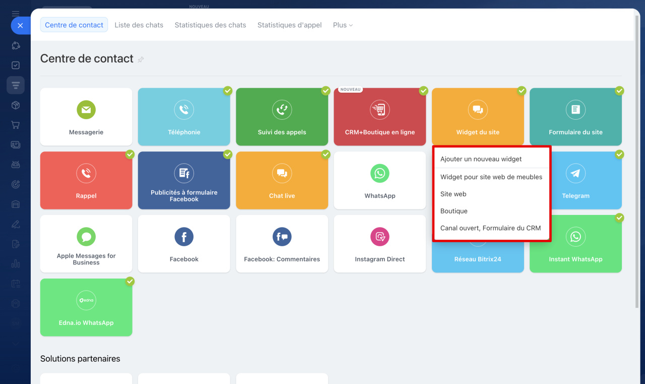Open the CRM+Boutique en ligne tile
The height and width of the screenshot is (384, 645).
click(x=380, y=117)
